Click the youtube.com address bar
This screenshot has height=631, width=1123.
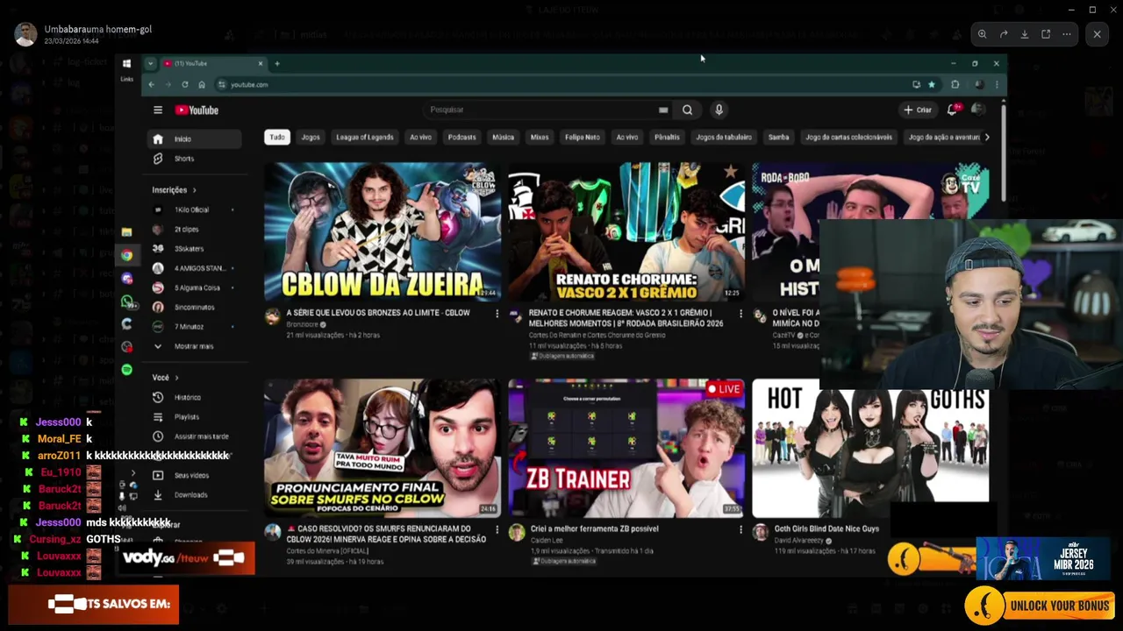coord(561,84)
